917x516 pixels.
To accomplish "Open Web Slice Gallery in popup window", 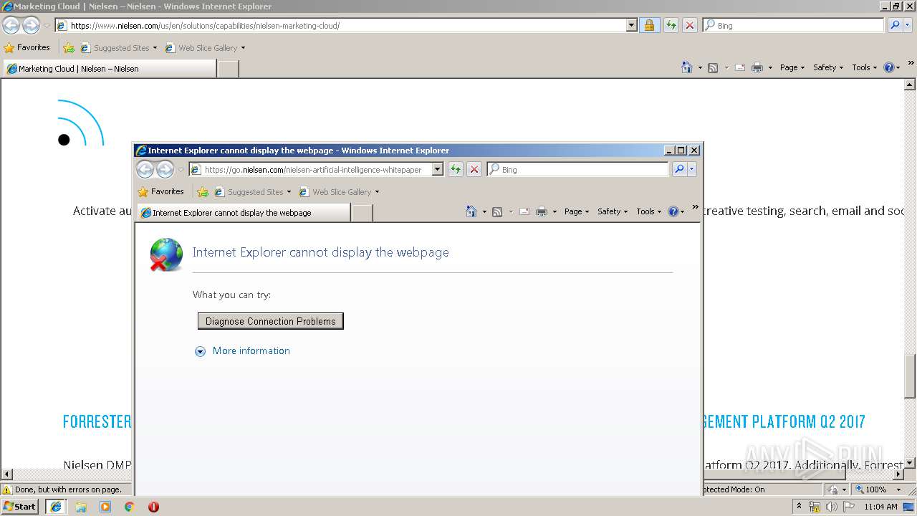I will [339, 192].
